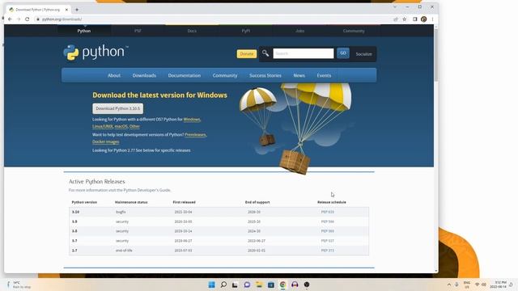Open Task View on taskbar
The image size is (518, 291).
click(235, 285)
